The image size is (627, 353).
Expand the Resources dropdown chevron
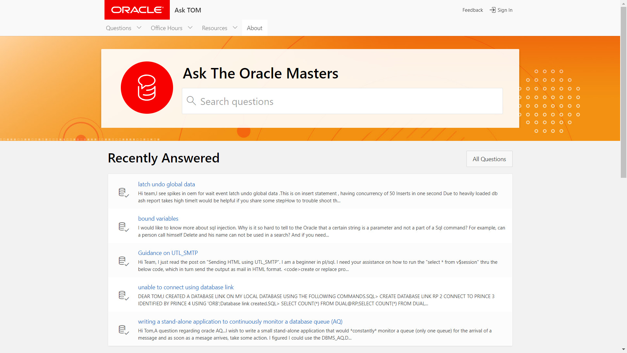(x=235, y=28)
